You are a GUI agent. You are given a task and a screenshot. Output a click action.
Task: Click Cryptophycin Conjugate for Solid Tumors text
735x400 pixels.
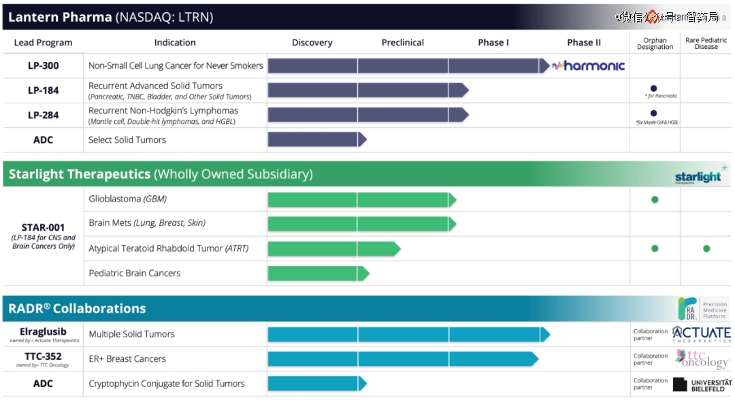click(167, 384)
